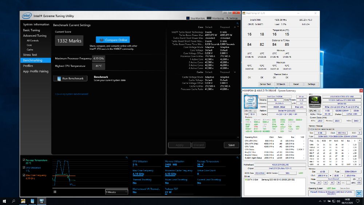Open Basic Tuning section
This screenshot has height=205, width=364.
(x=31, y=30)
